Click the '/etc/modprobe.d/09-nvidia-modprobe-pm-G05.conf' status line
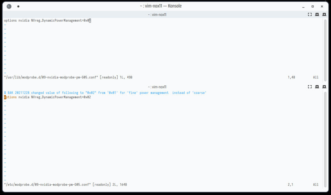 pyautogui.click(x=47, y=185)
